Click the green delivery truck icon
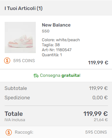The height and width of the screenshot is (138, 112). point(36,76)
